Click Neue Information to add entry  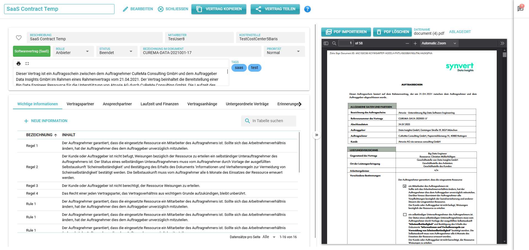[46, 121]
